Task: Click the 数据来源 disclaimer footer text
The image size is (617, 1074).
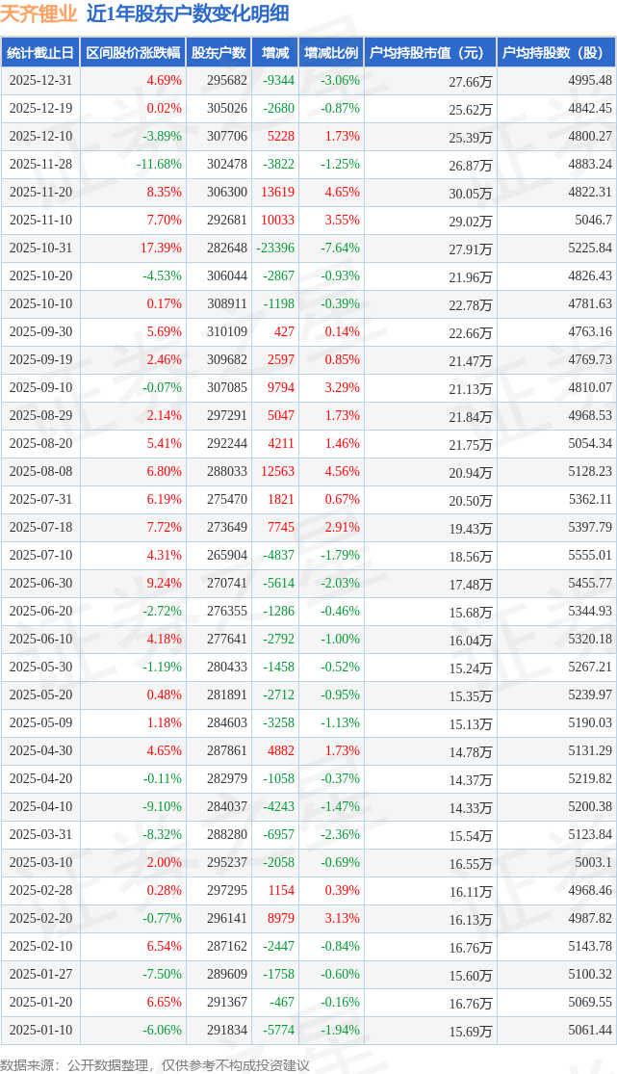Action: (x=155, y=1064)
